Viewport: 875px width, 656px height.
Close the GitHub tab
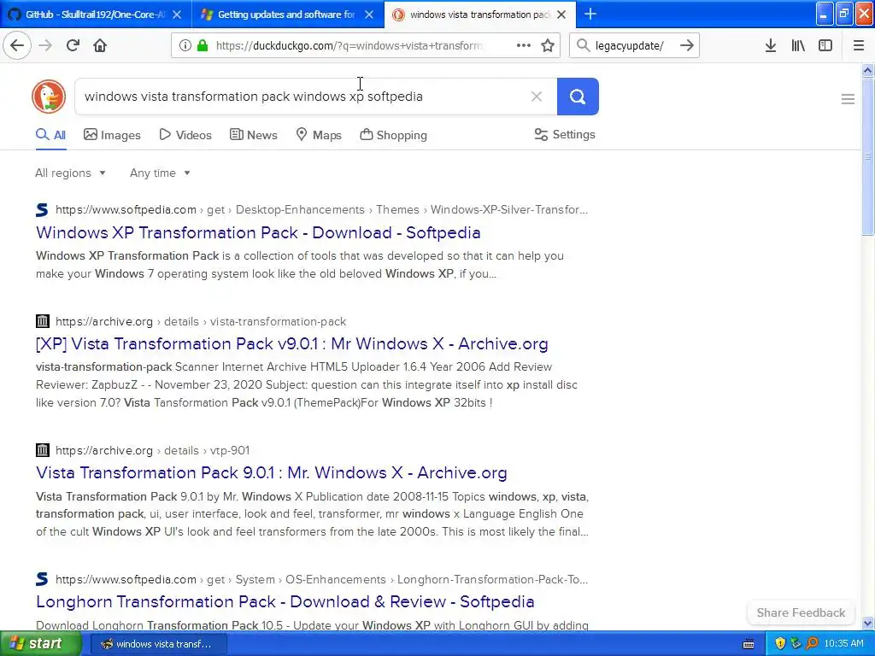[x=177, y=15]
